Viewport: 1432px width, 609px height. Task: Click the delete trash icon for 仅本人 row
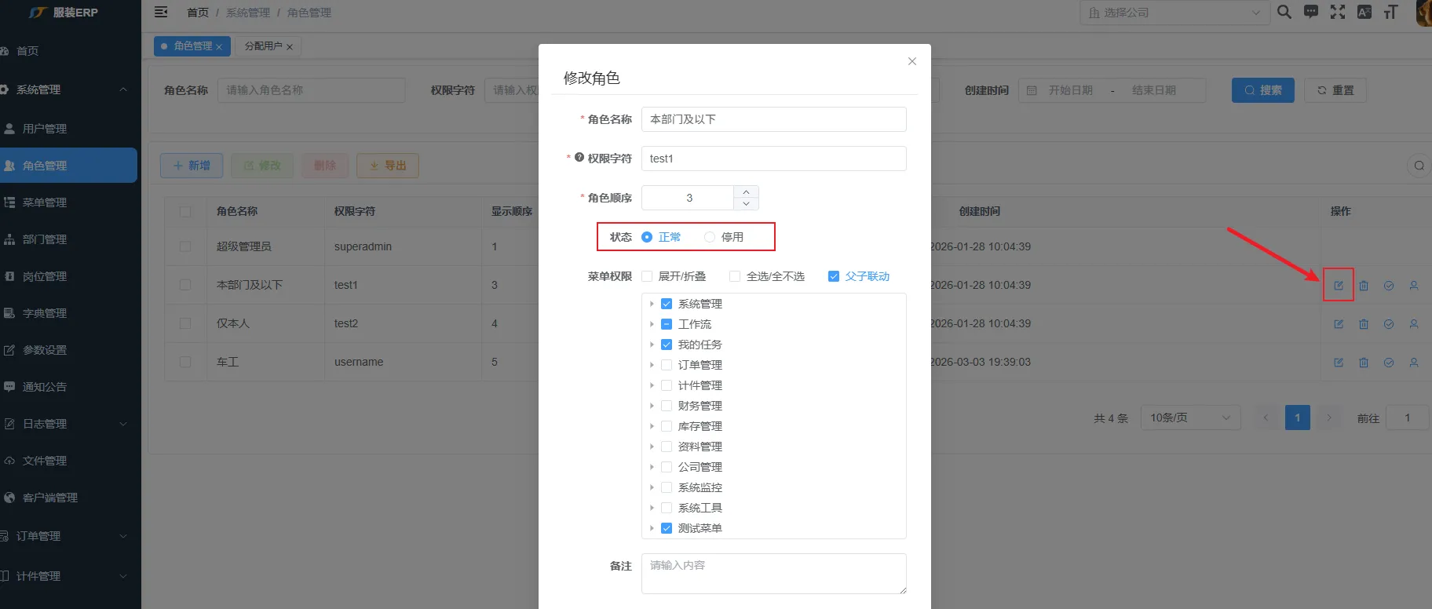[1364, 324]
